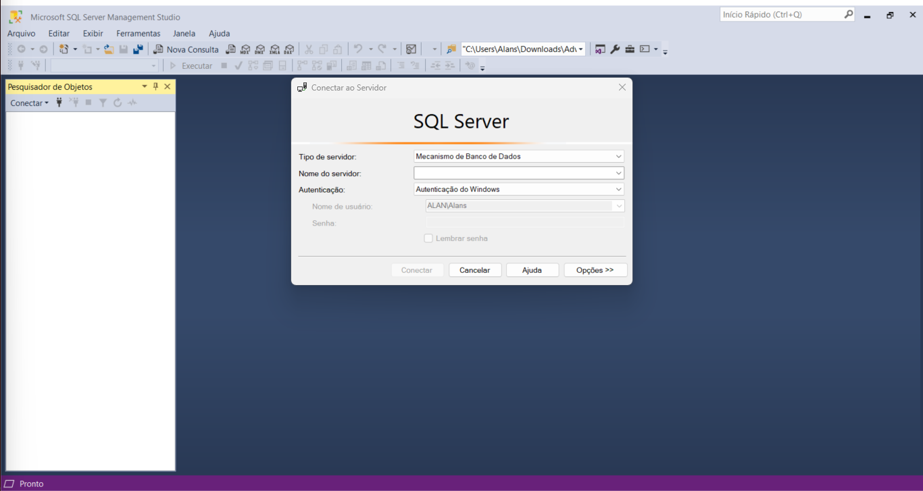Open a new DMX query
Viewport: 923px width, 491px height.
pos(259,49)
